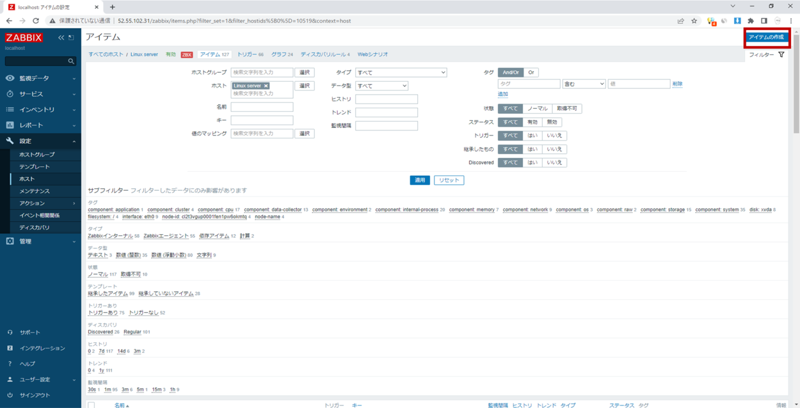Click the サポート headset icon in the sidebar
The width and height of the screenshot is (800, 408).
click(11, 332)
